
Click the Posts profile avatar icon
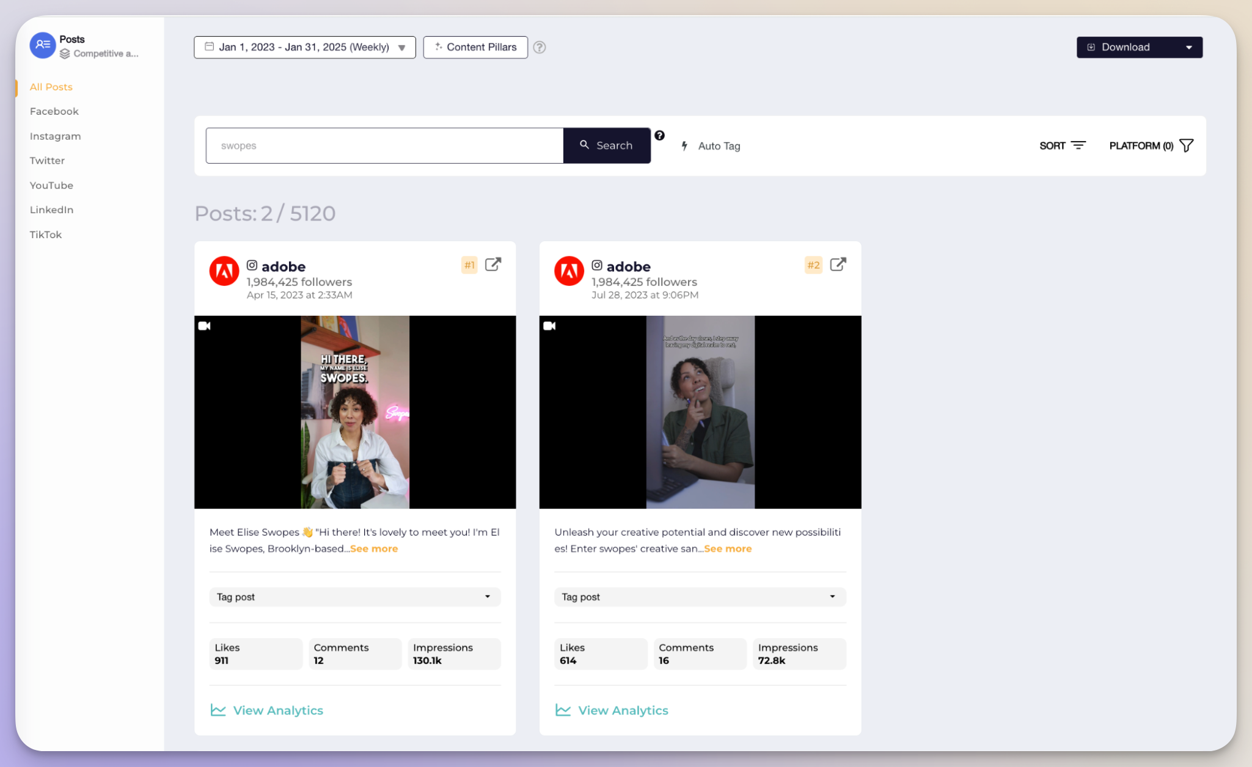tap(43, 45)
